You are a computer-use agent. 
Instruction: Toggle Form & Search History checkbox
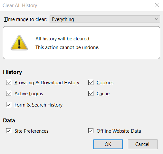click(9, 105)
